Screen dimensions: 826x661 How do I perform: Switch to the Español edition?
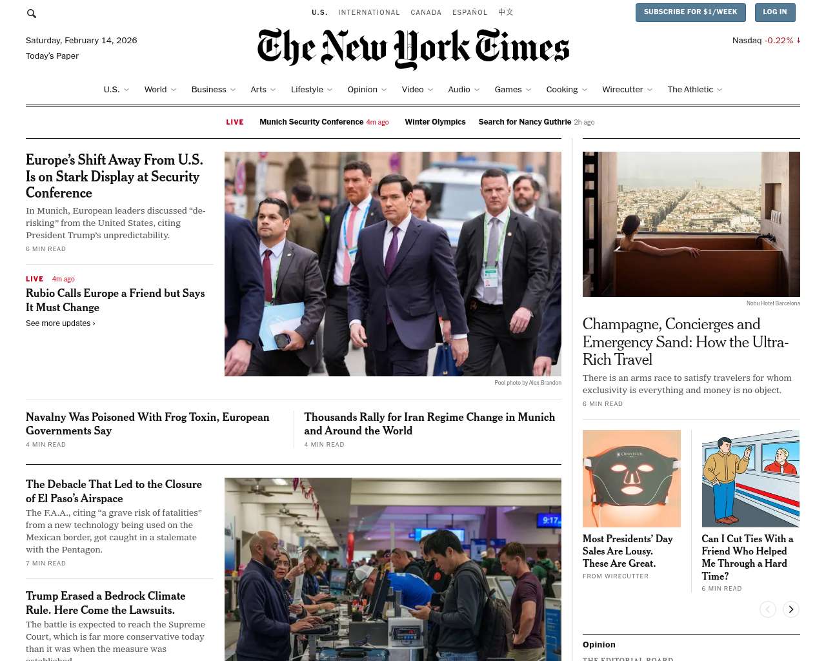coord(470,12)
